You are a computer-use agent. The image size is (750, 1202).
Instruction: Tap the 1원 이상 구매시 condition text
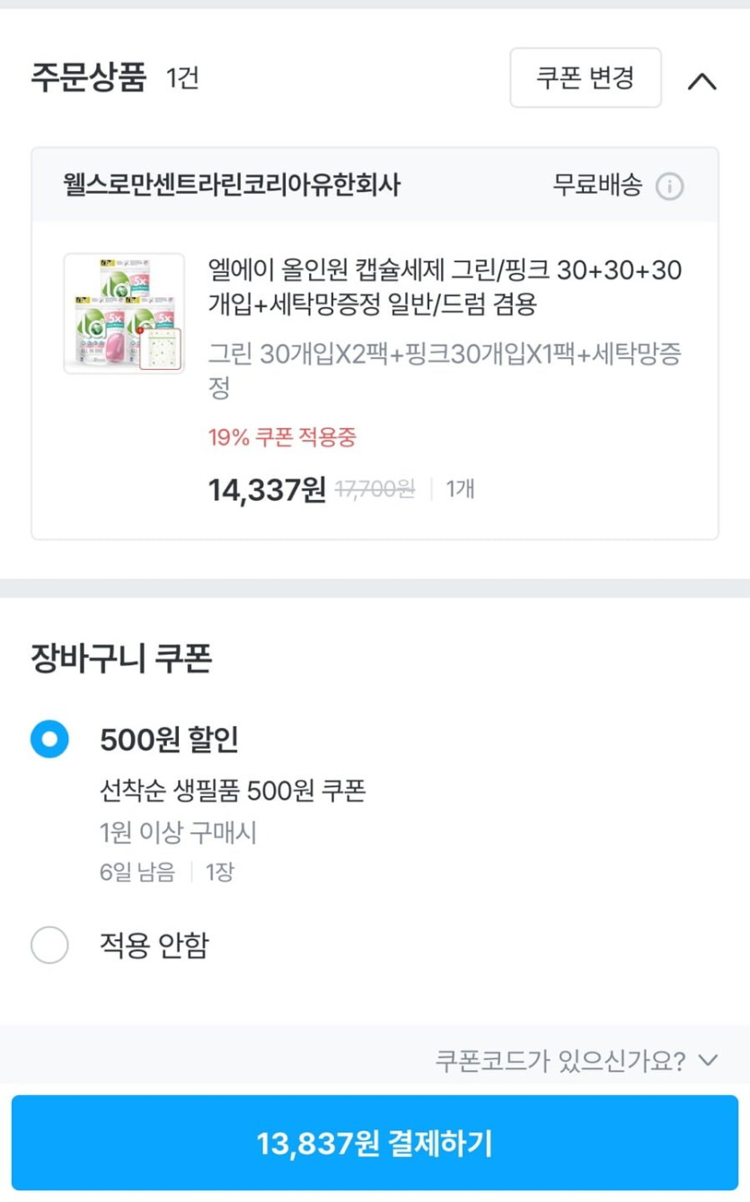coord(178,833)
